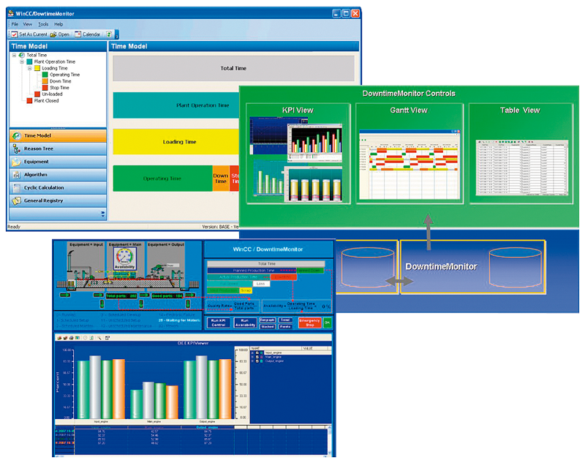Click the data table vertical scrollbar down arrow

330,453
